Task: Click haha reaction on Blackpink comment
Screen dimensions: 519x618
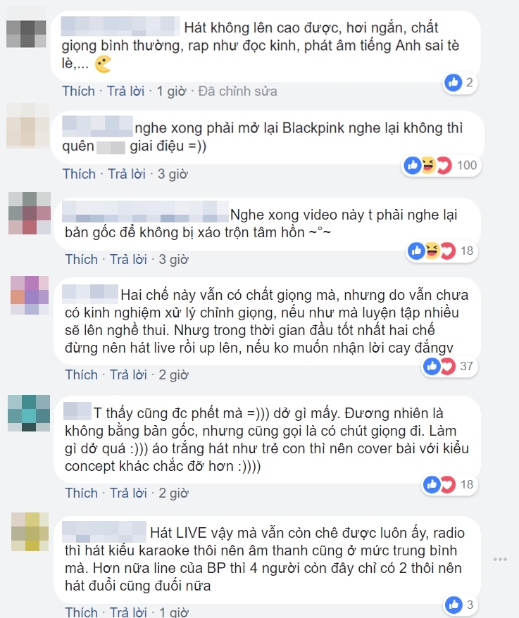Action: click(x=428, y=165)
